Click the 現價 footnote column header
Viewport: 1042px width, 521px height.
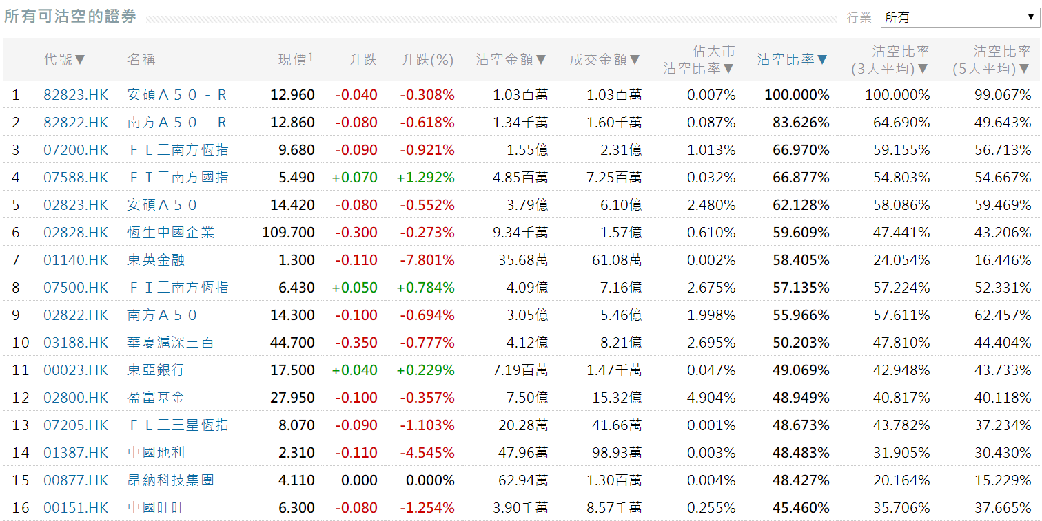(296, 60)
